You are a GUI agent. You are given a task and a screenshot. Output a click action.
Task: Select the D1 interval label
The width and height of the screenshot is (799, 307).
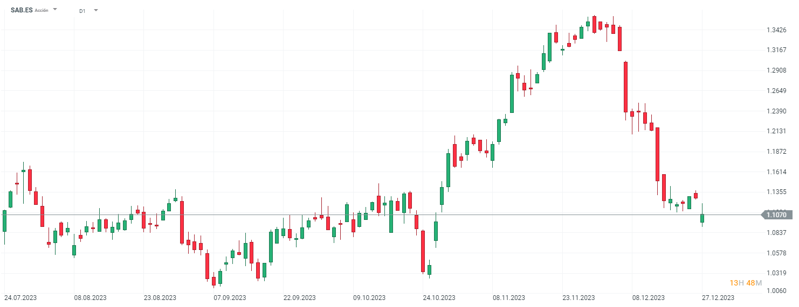82,10
